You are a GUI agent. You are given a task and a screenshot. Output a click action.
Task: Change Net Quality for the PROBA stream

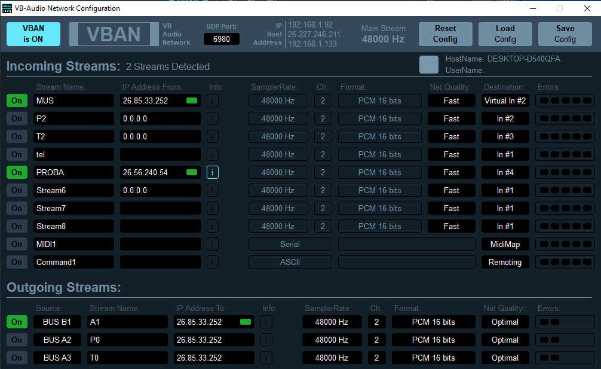tap(452, 172)
